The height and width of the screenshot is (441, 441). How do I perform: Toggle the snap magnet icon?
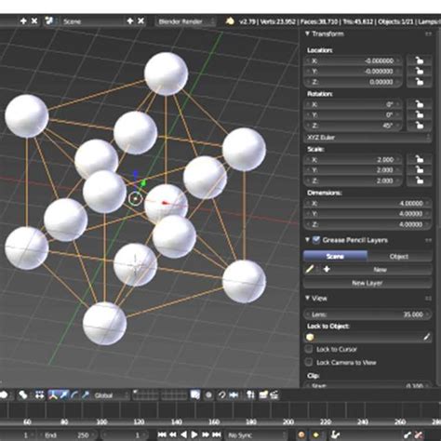[x=222, y=395]
